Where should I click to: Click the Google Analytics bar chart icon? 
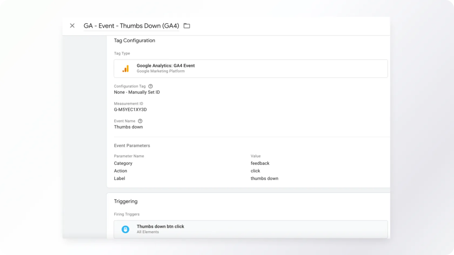tap(125, 69)
